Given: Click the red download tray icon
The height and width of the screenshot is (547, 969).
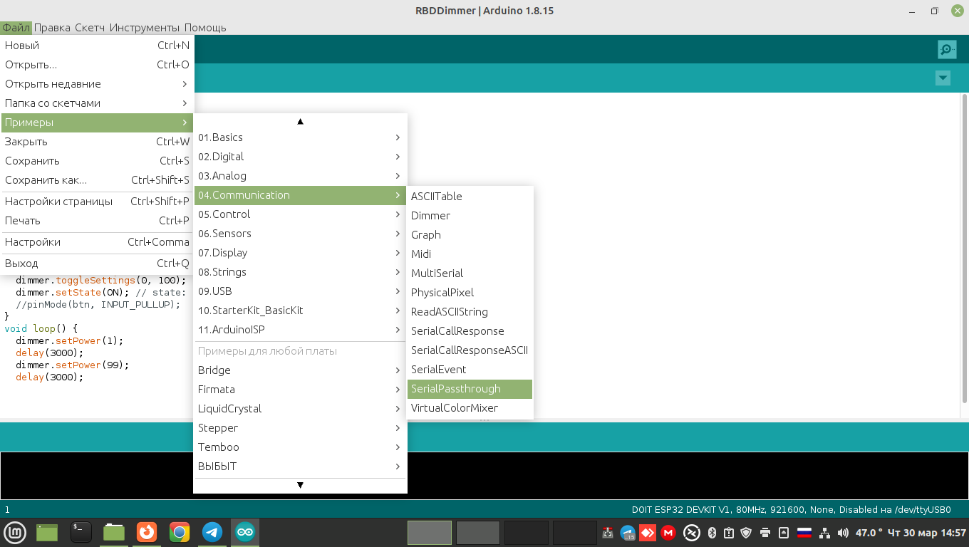Looking at the screenshot, I should 608,532.
